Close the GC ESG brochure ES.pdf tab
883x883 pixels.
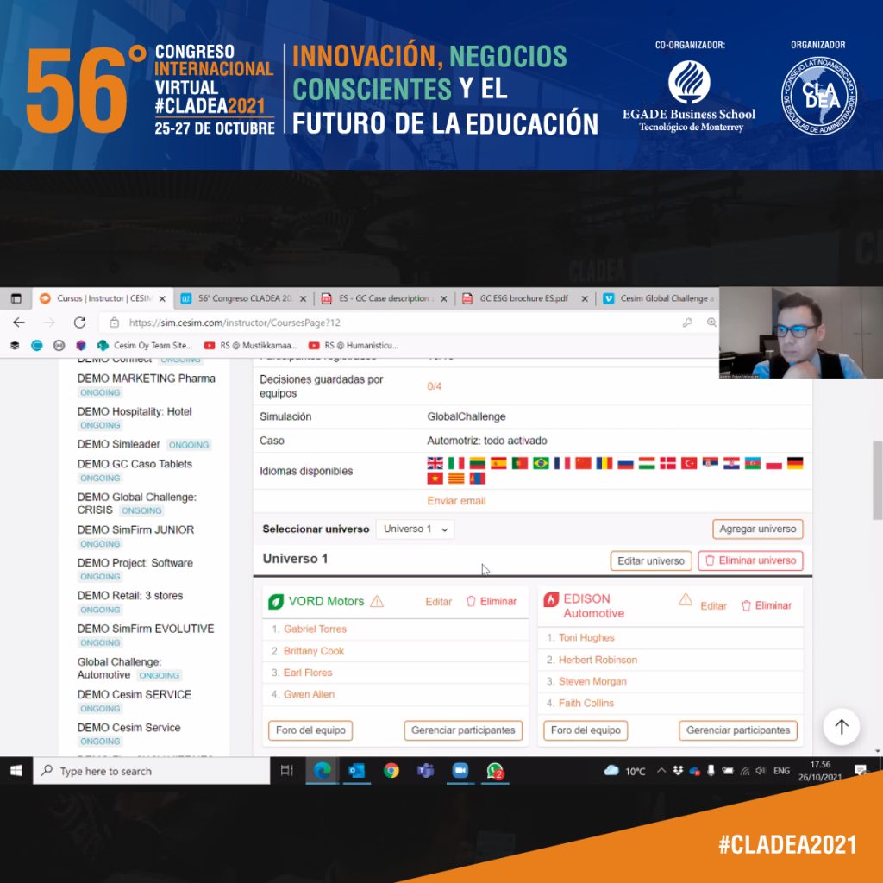(x=585, y=298)
